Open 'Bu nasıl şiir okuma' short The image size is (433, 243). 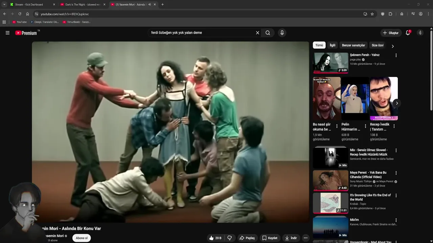(326, 99)
